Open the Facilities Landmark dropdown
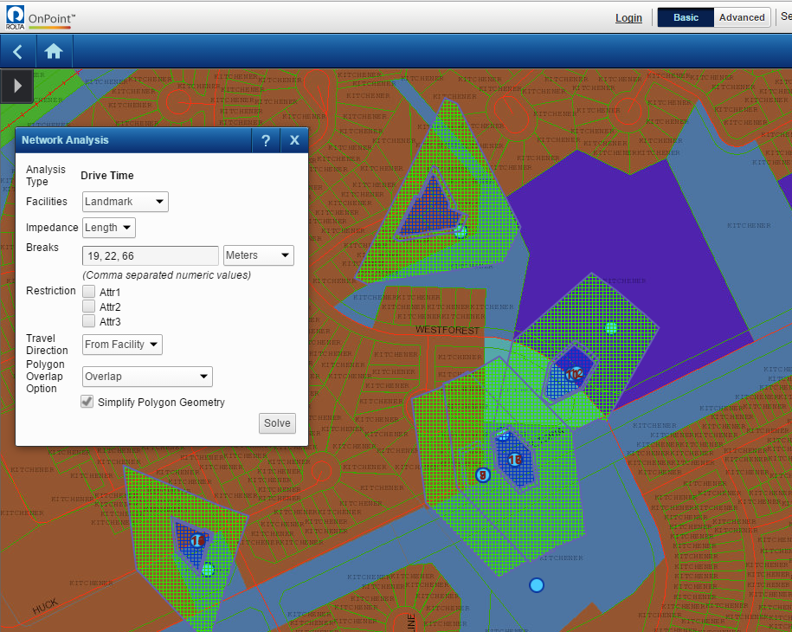Image resolution: width=792 pixels, height=632 pixels. pos(126,202)
